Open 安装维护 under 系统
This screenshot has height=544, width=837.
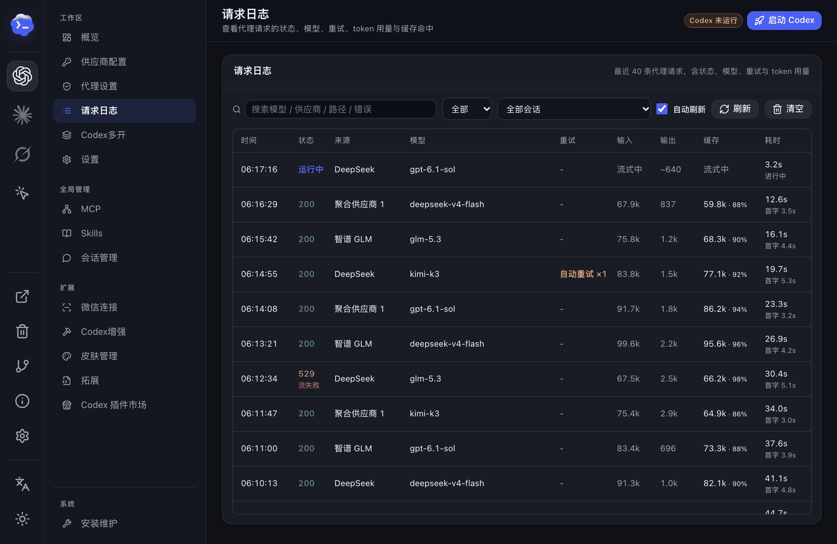click(x=125, y=524)
